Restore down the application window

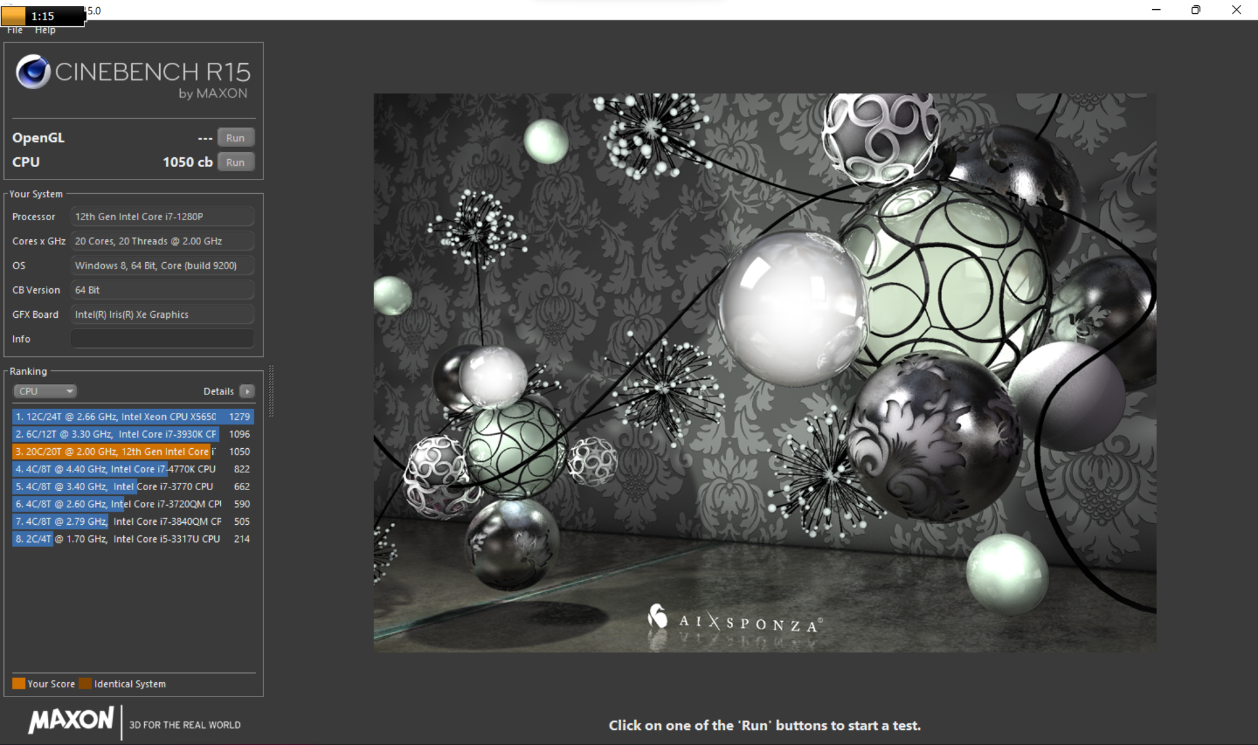(x=1196, y=10)
